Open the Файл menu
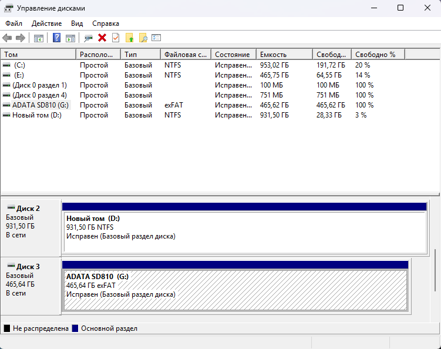The width and height of the screenshot is (441, 349). pyautogui.click(x=14, y=24)
